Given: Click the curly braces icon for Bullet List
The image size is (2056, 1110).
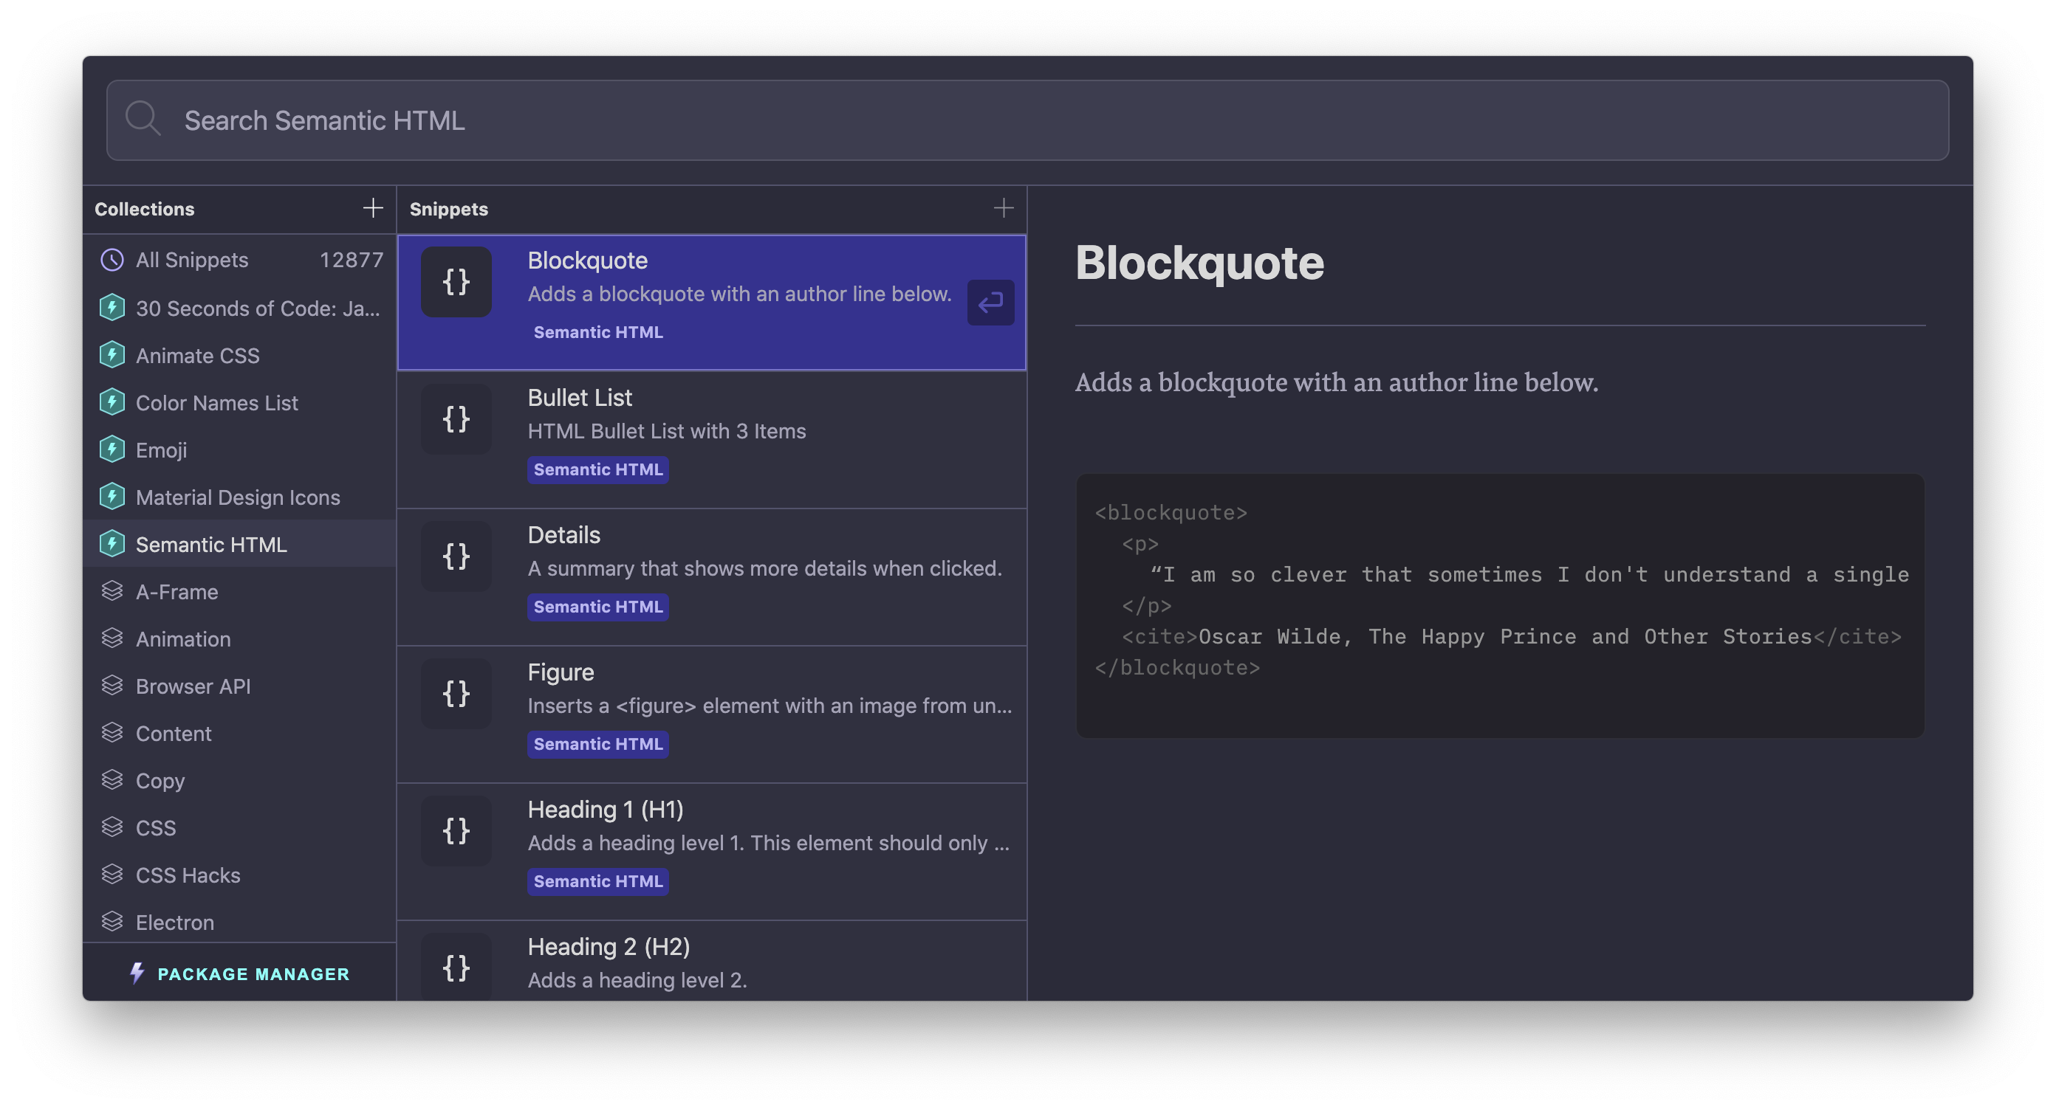Looking at the screenshot, I should coord(456,419).
